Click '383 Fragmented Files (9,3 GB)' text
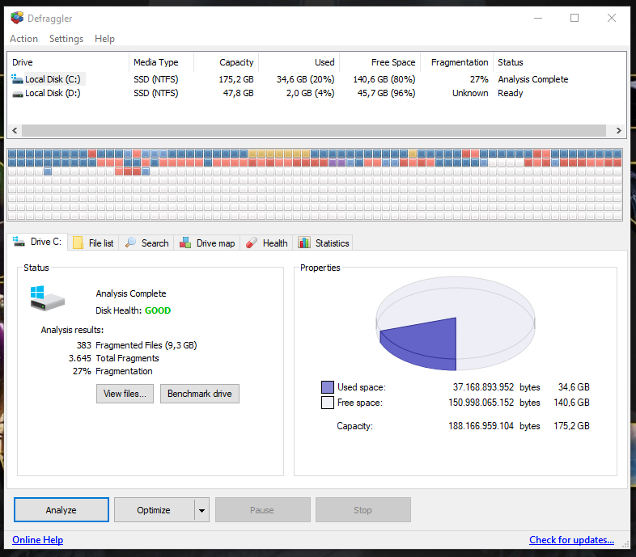 pyautogui.click(x=137, y=345)
